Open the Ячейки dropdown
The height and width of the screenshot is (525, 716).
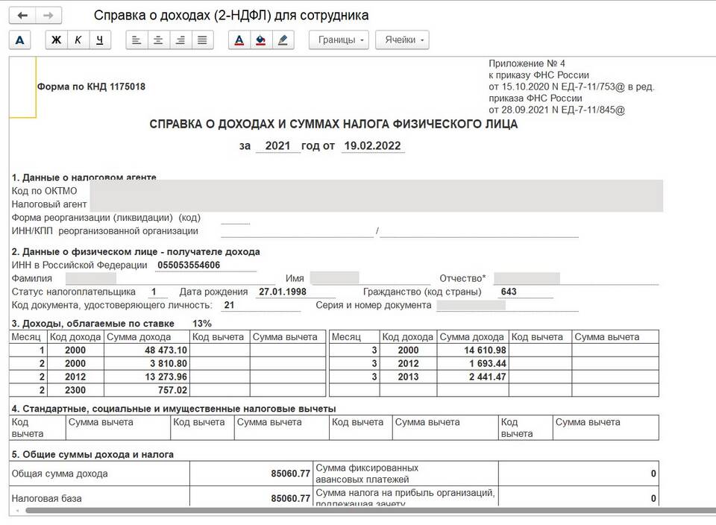pyautogui.click(x=402, y=40)
